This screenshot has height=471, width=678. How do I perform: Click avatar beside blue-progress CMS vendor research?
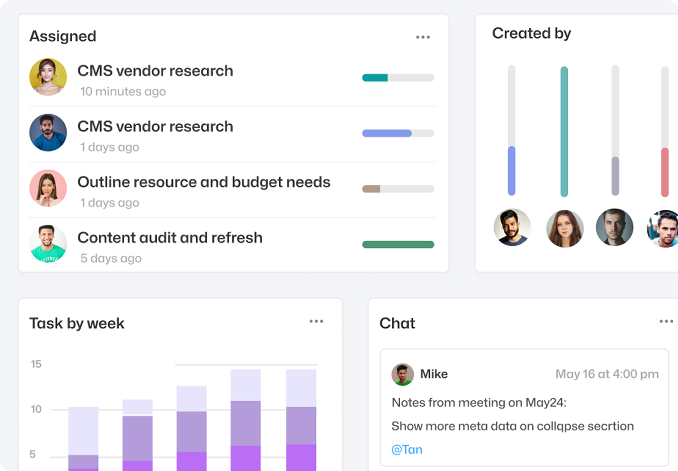coord(48,133)
